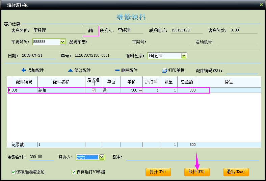The image size is (266, 181).
Task: Close the 维修领料单 window
Action: tap(261, 5)
